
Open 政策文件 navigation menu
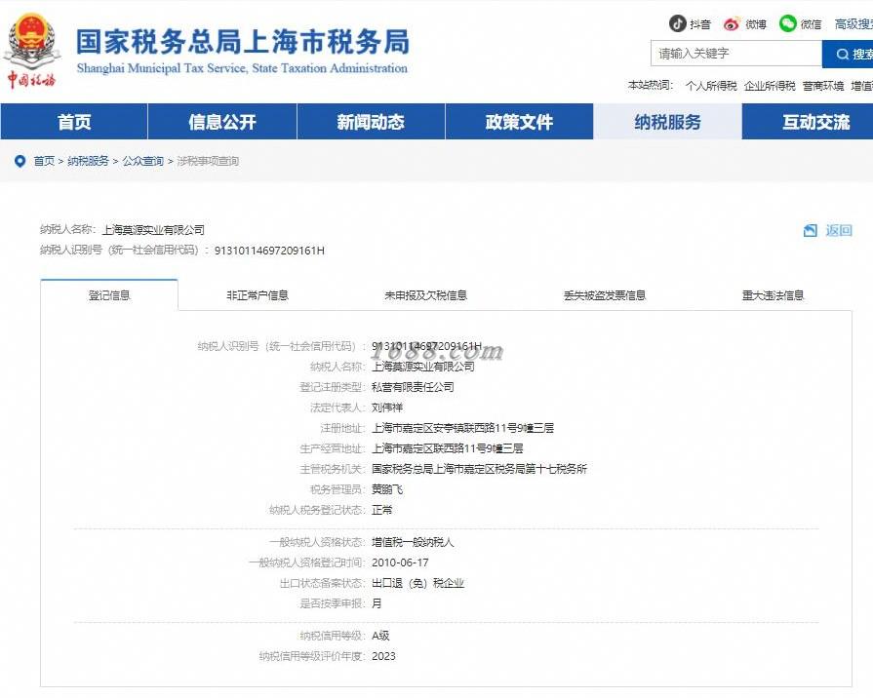point(519,121)
